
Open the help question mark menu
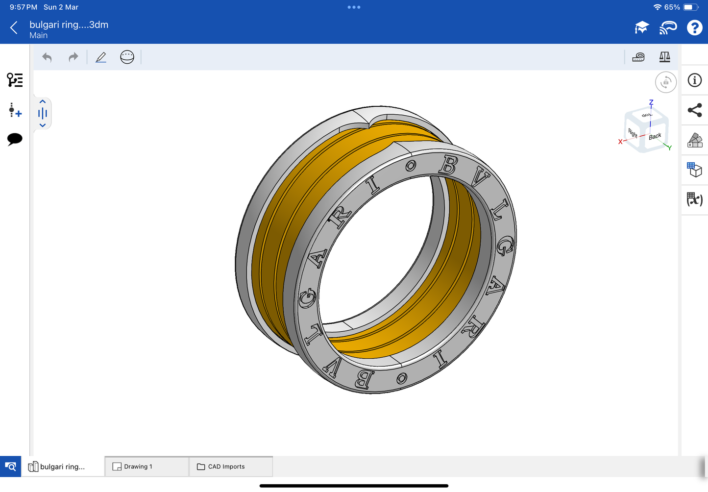694,28
